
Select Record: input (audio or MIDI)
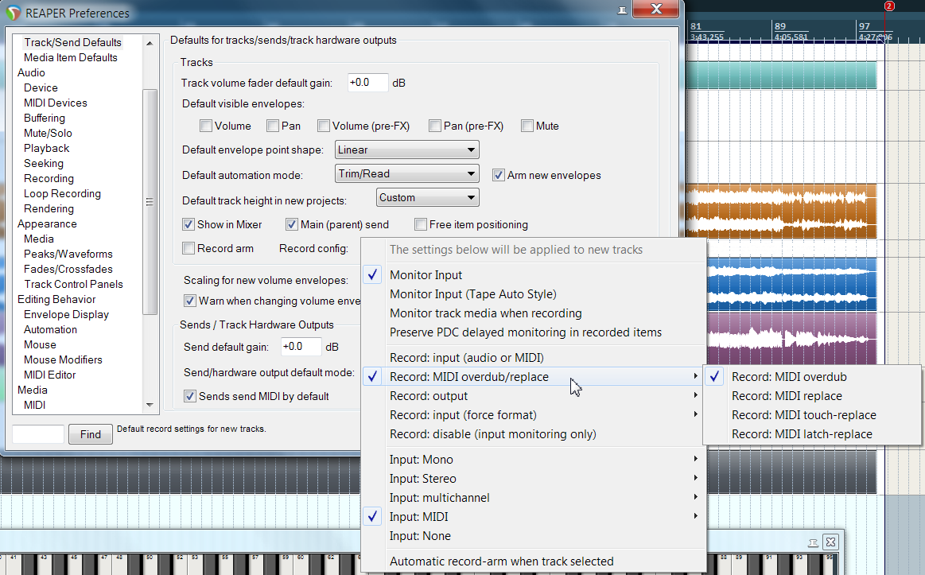[x=534, y=357]
